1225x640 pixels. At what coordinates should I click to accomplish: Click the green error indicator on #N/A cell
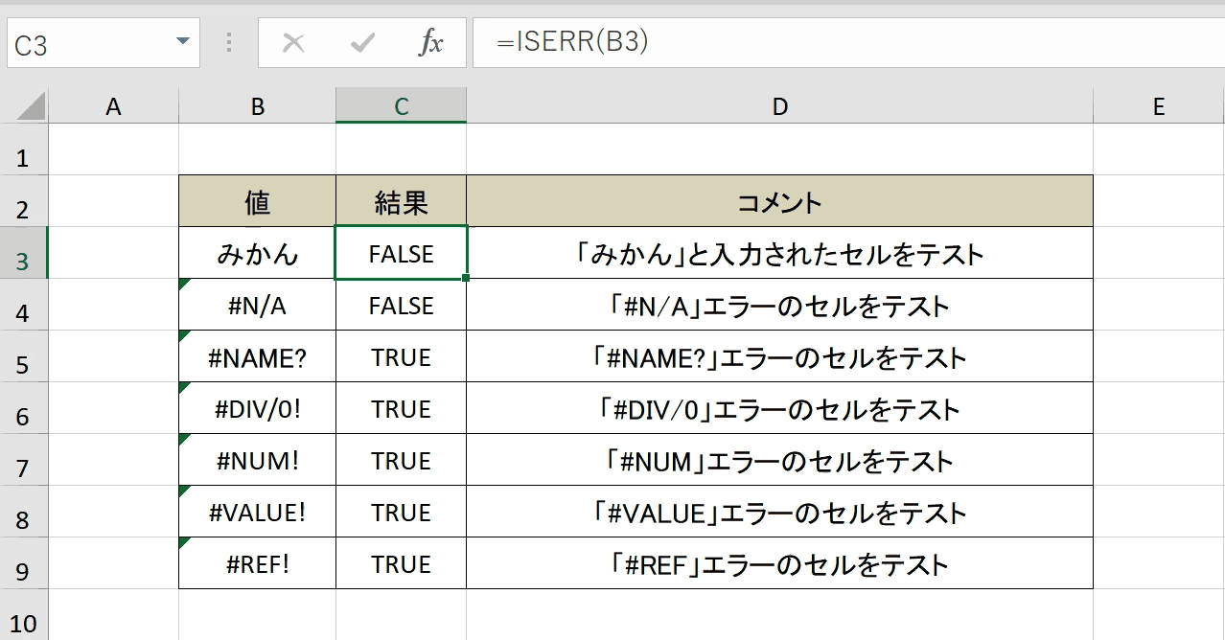(x=184, y=284)
